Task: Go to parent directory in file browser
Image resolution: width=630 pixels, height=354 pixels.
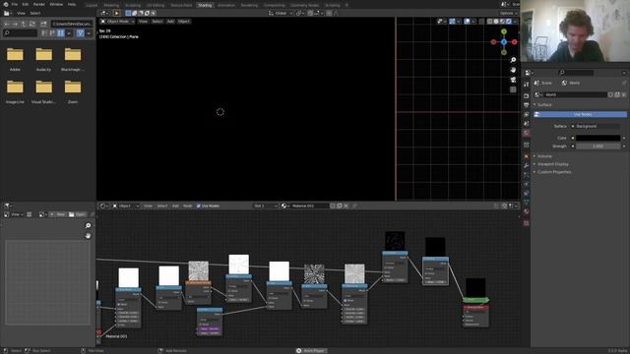Action: (x=24, y=24)
